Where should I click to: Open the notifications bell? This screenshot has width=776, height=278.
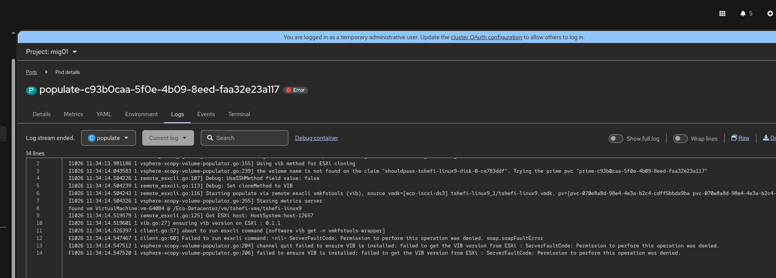[743, 14]
